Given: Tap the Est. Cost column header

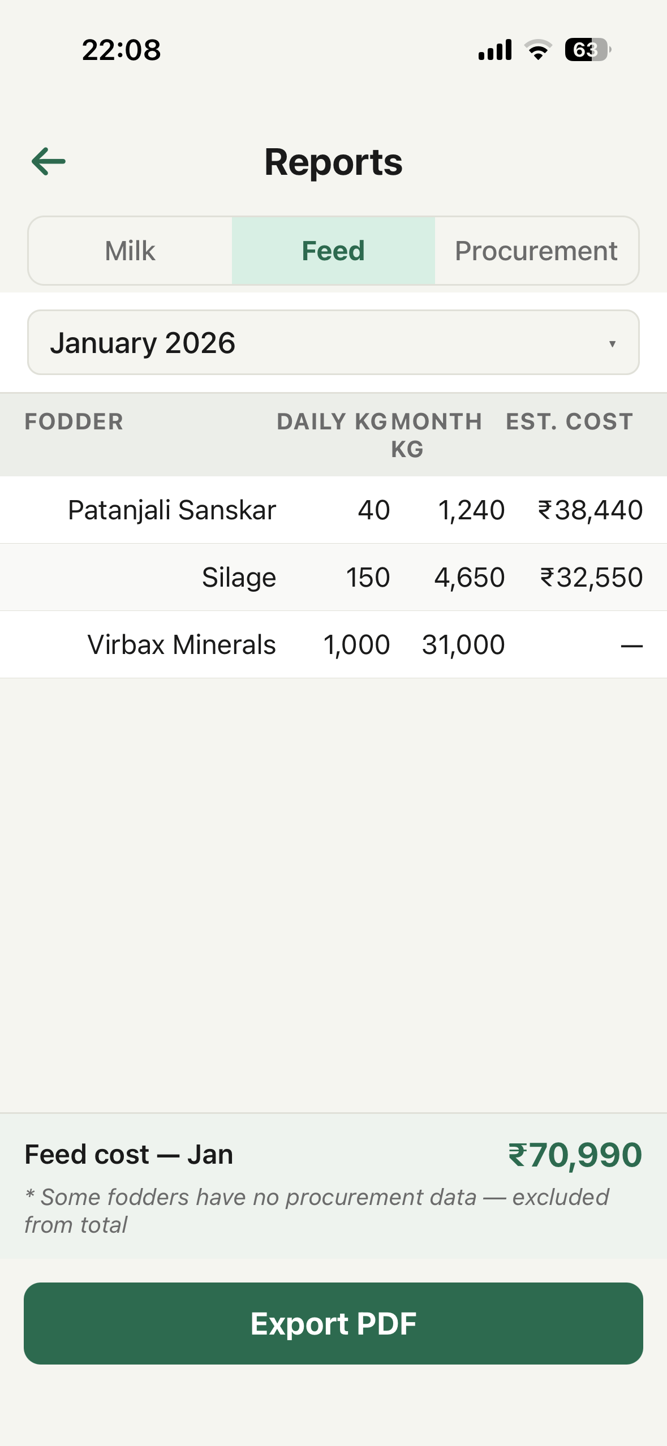Looking at the screenshot, I should click(x=569, y=422).
